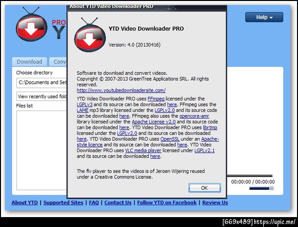Open the OpenSSL link
The height and width of the screenshot is (227, 298).
coord(170,139)
